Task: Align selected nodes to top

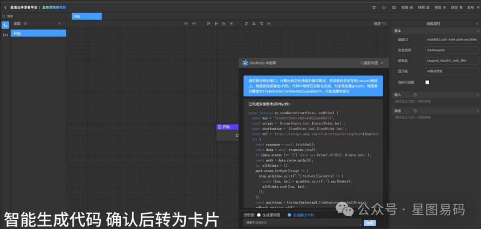Action: (208, 24)
